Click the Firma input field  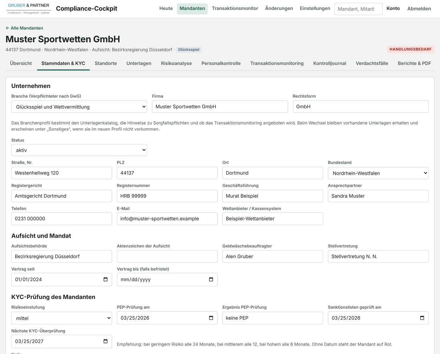pyautogui.click(x=220, y=107)
